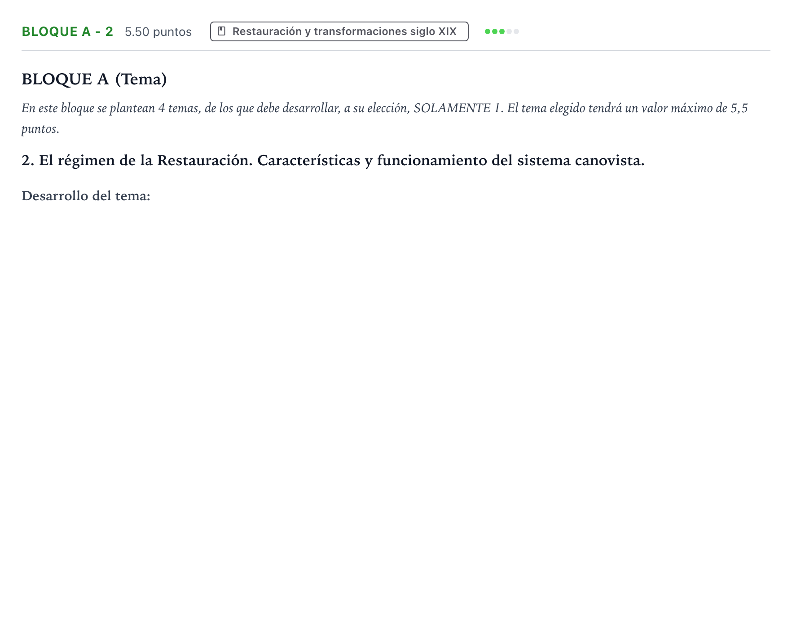The width and height of the screenshot is (792, 617).
Task: Click the 'BLOQUE A - 2' header label
Action: [67, 31]
